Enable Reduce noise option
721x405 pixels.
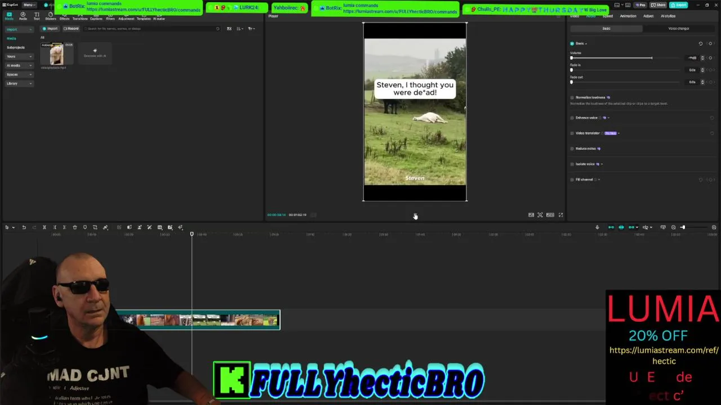[x=572, y=148]
